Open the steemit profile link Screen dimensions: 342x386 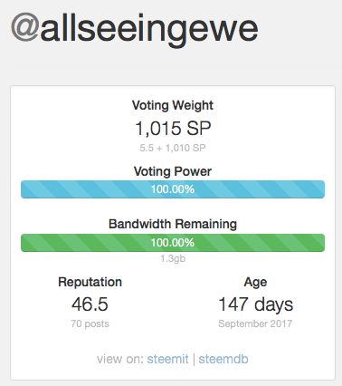coord(167,359)
